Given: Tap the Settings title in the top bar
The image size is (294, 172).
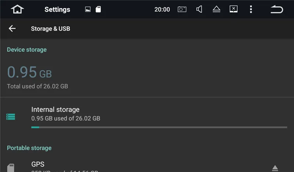Looking at the screenshot, I should click(x=57, y=10).
